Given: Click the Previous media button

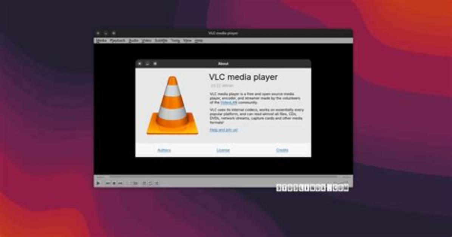Looking at the screenshot, I should click(108, 183).
